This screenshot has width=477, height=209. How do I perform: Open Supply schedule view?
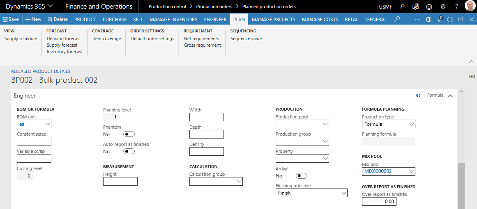pyautogui.click(x=21, y=39)
